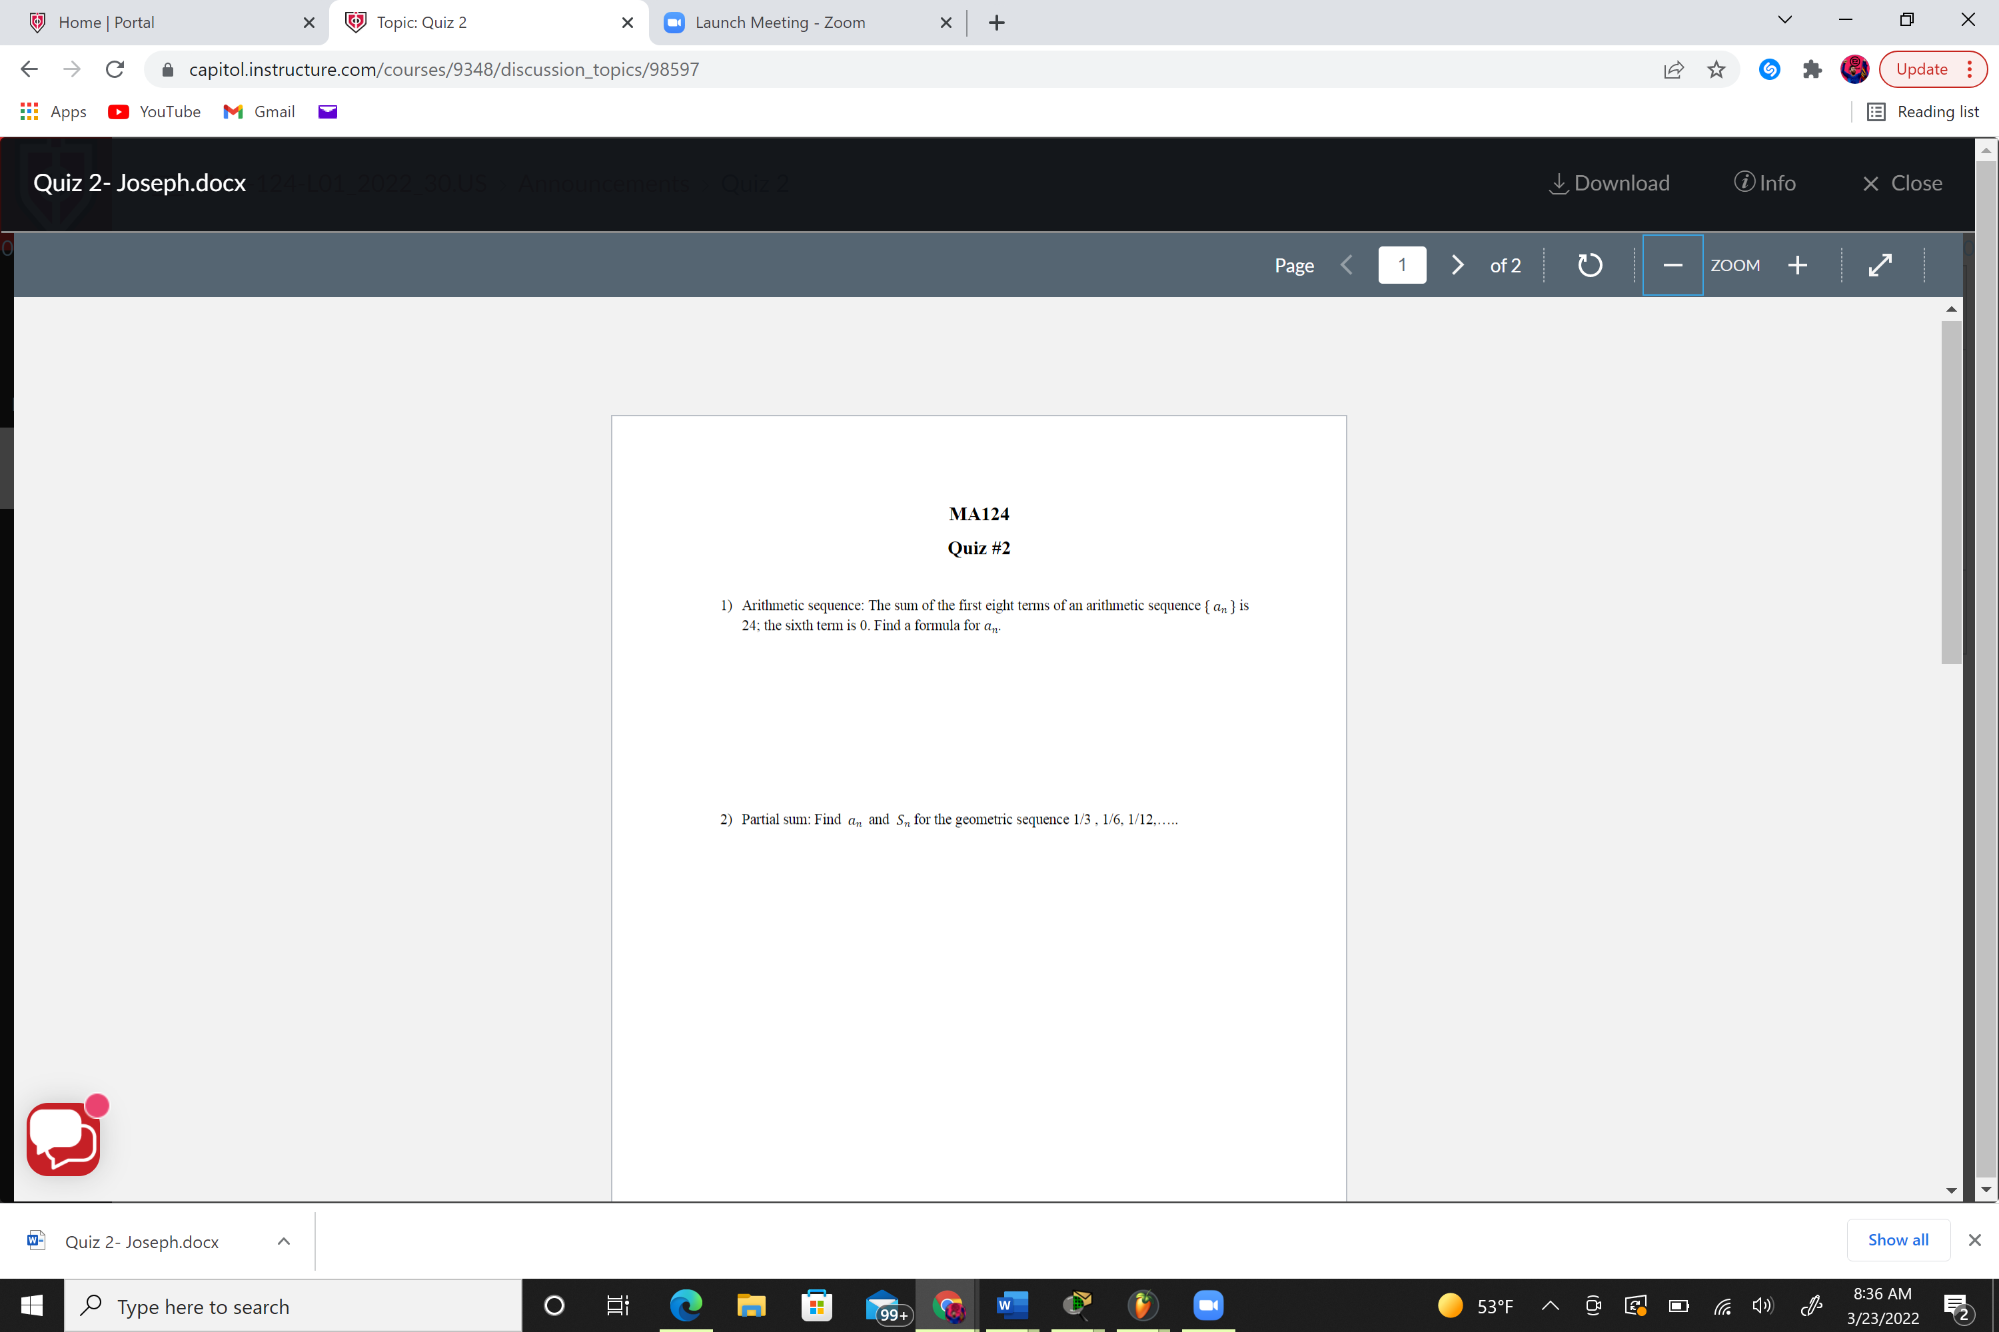Open the red chat bubble widget

(64, 1139)
